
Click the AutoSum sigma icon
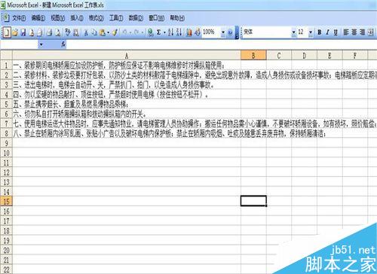click(158, 32)
